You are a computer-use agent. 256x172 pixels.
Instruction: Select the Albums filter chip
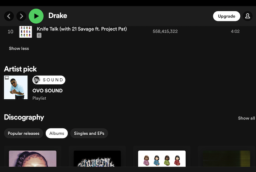click(57, 133)
